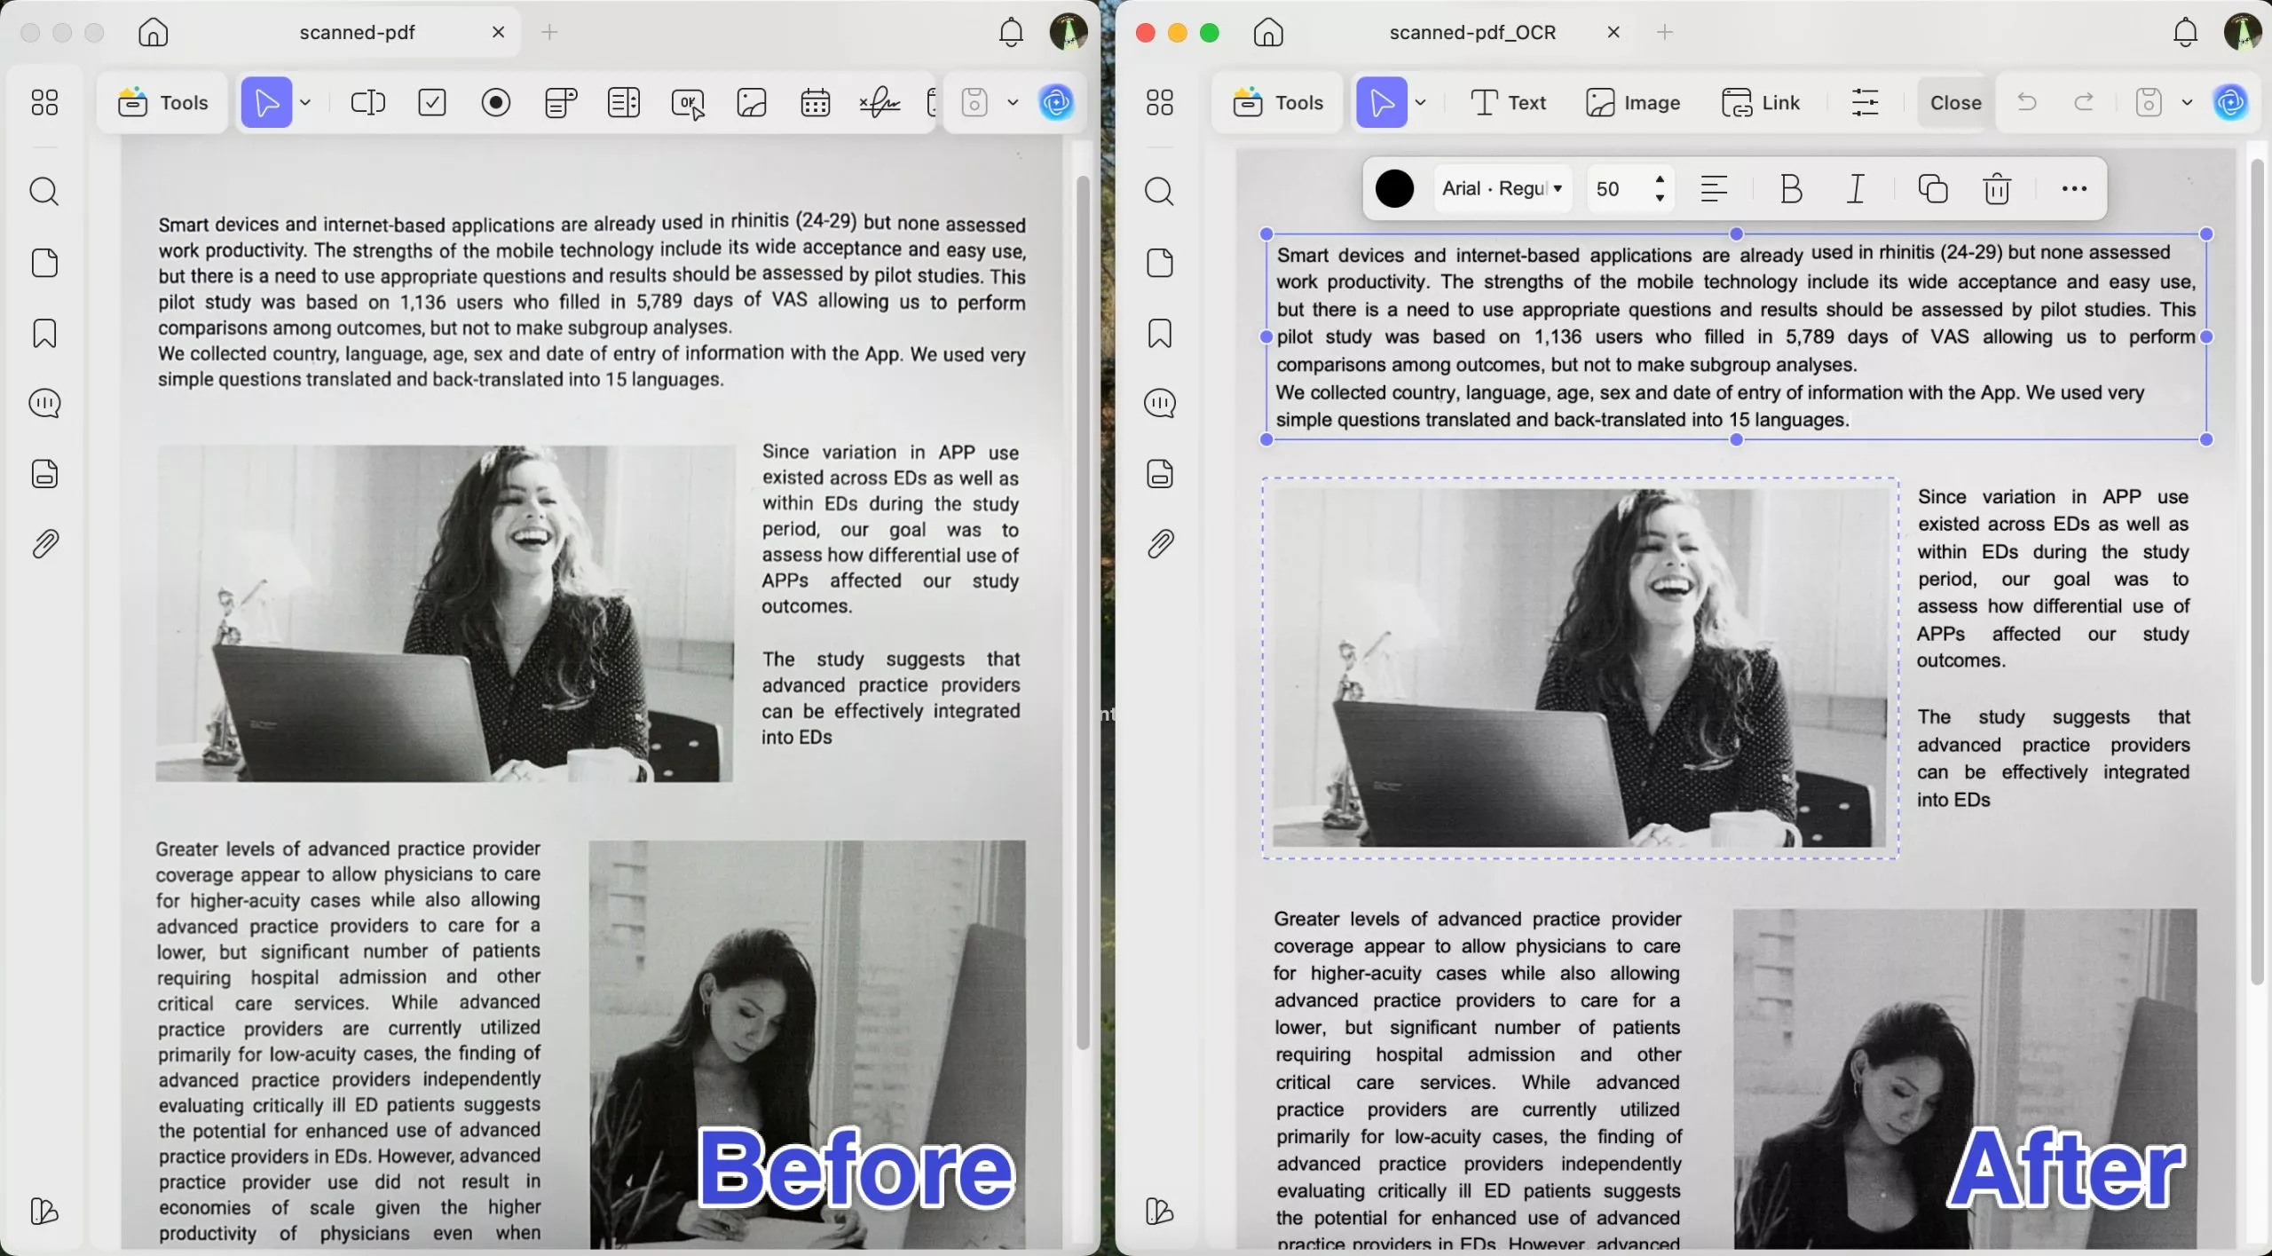Click the undo icon in the OCR window
The width and height of the screenshot is (2272, 1256).
click(2026, 102)
